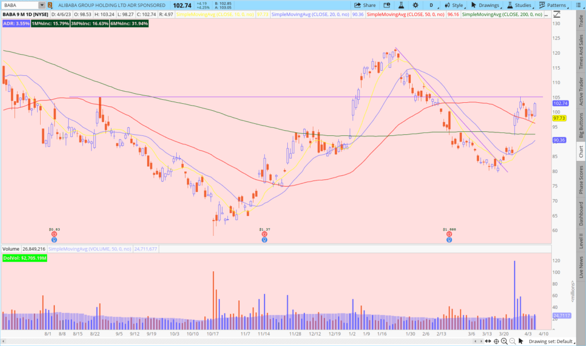Open the Style menu

tap(454, 5)
